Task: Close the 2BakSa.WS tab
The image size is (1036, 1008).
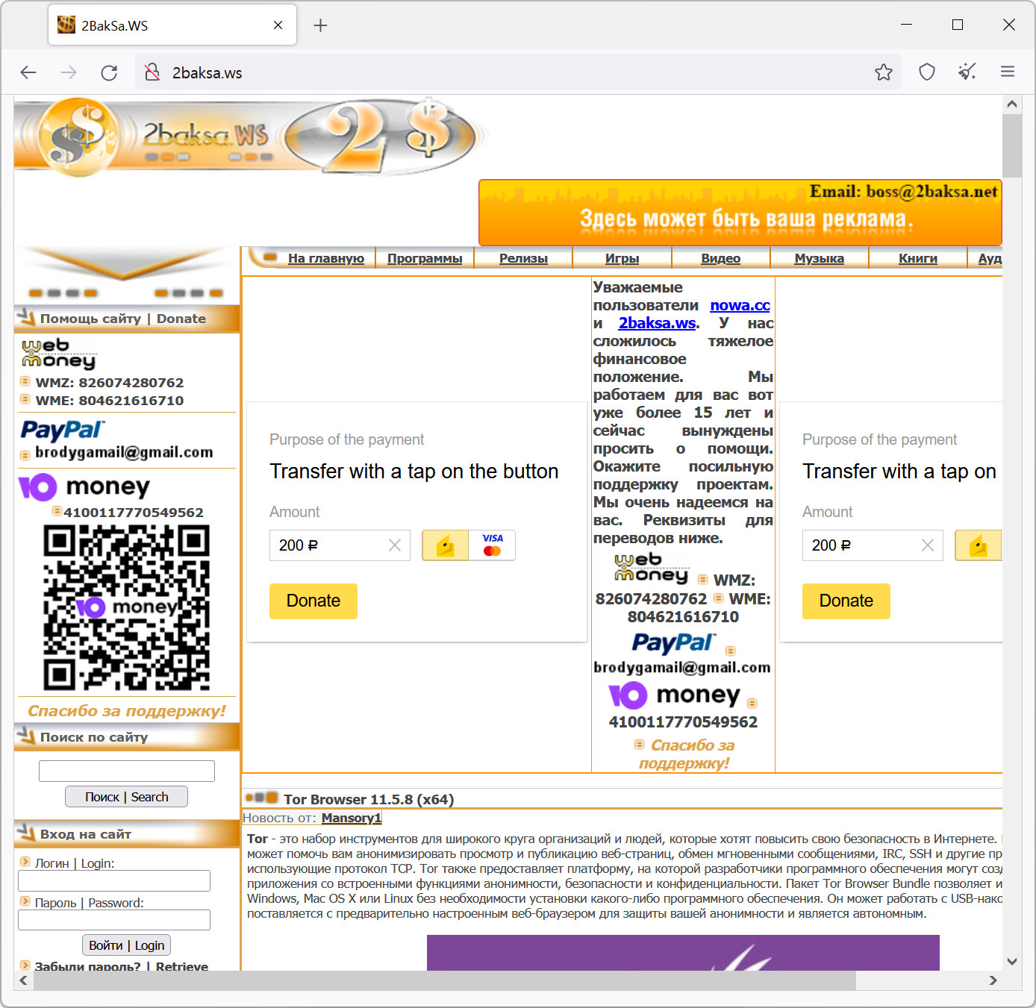Action: [x=278, y=25]
